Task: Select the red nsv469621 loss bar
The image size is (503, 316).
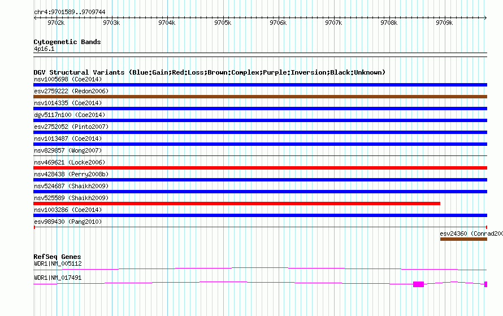Action: [x=260, y=168]
